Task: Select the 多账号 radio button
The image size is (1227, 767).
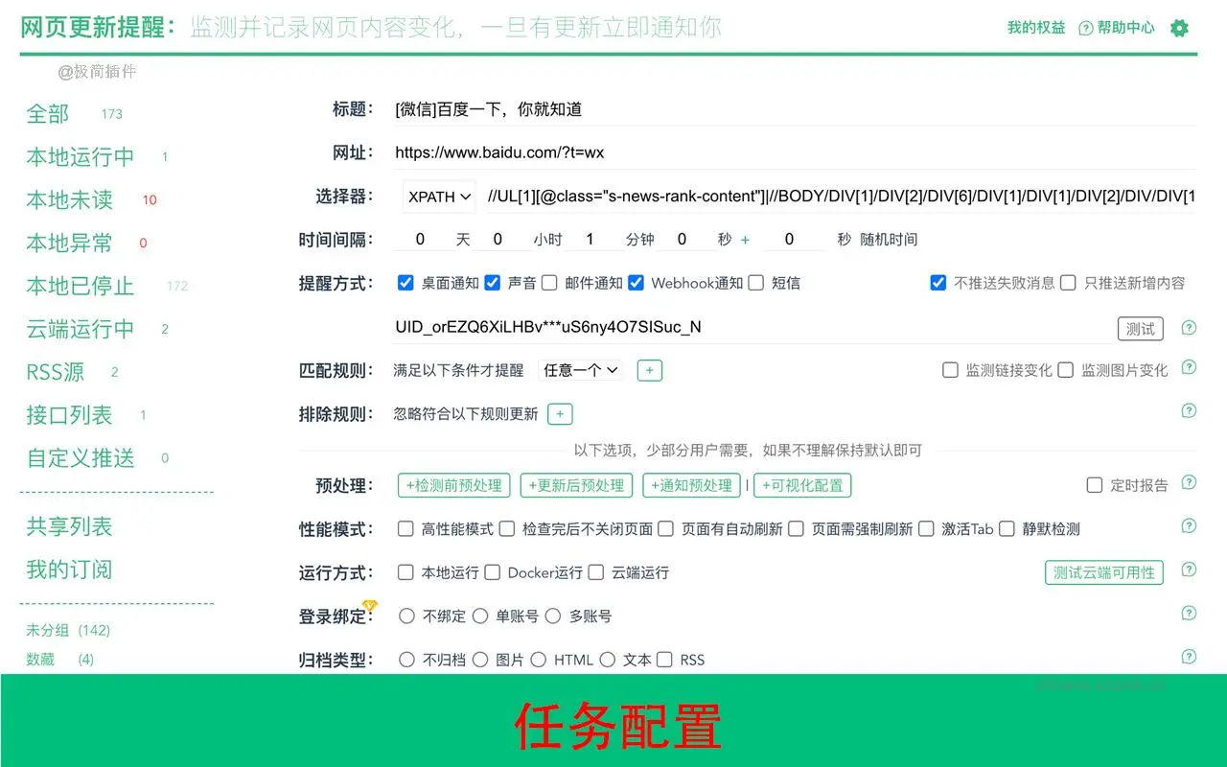Action: pos(553,616)
